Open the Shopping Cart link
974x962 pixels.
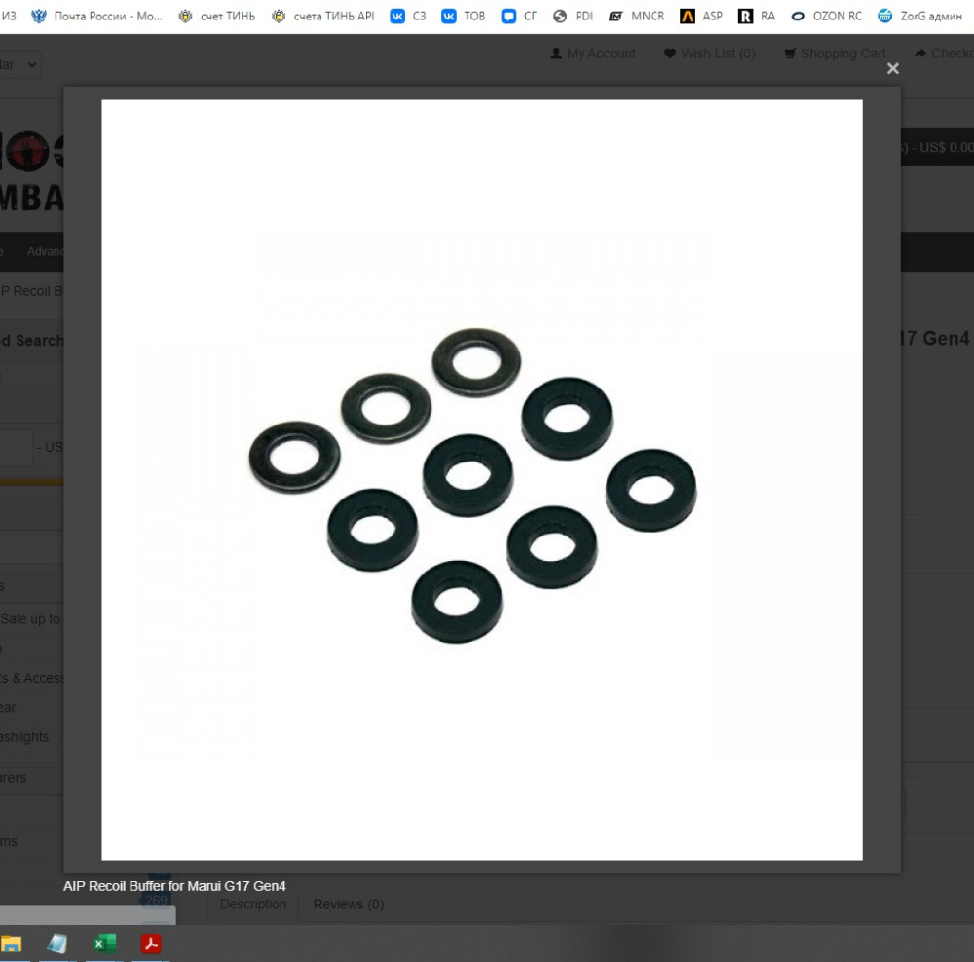(x=835, y=54)
